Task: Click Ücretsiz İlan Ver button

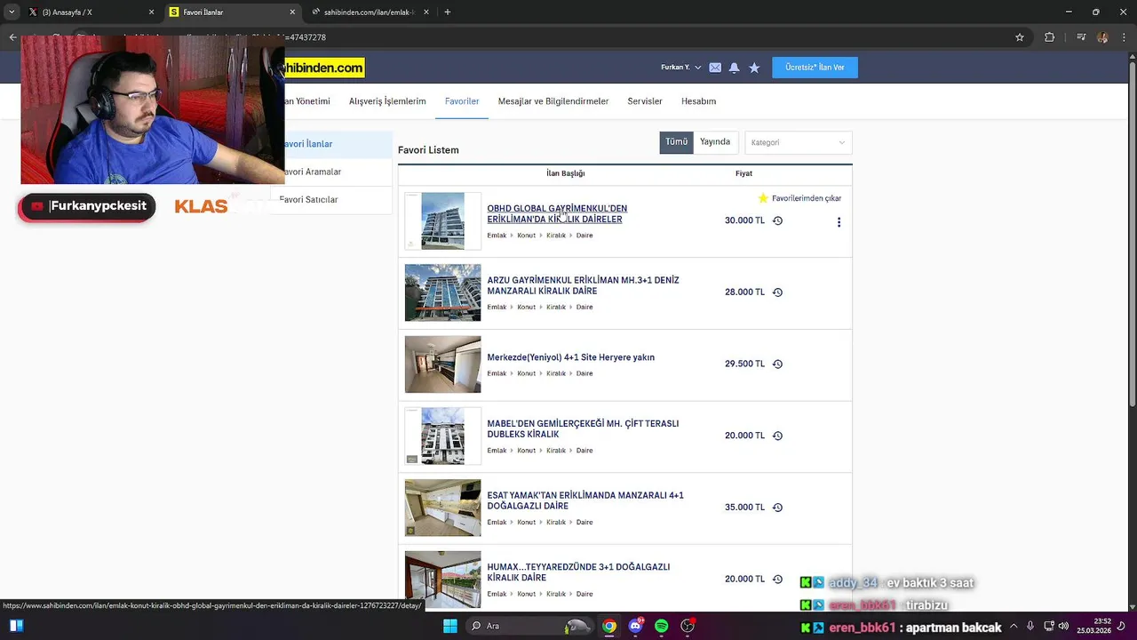Action: (x=815, y=68)
